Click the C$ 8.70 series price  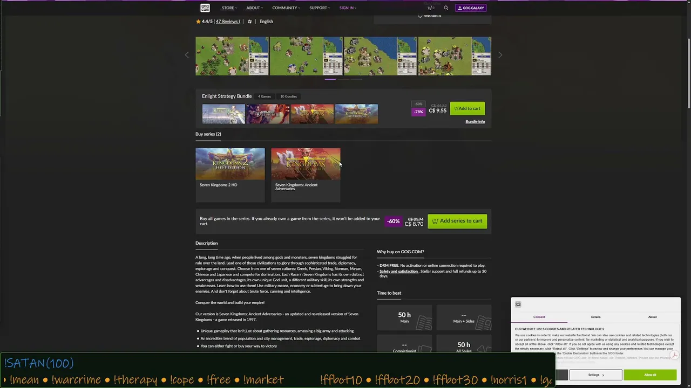click(x=414, y=224)
